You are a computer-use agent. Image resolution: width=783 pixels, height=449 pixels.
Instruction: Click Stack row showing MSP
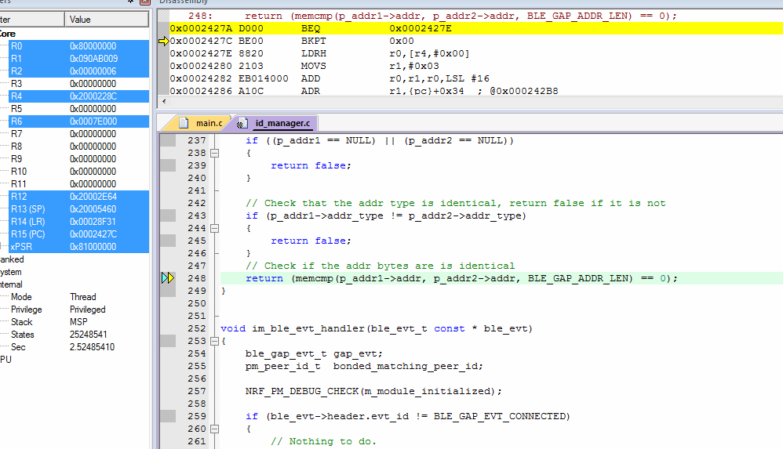pyautogui.click(x=79, y=322)
